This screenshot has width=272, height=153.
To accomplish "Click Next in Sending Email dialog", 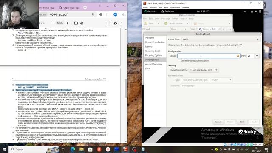I will [254, 122].
